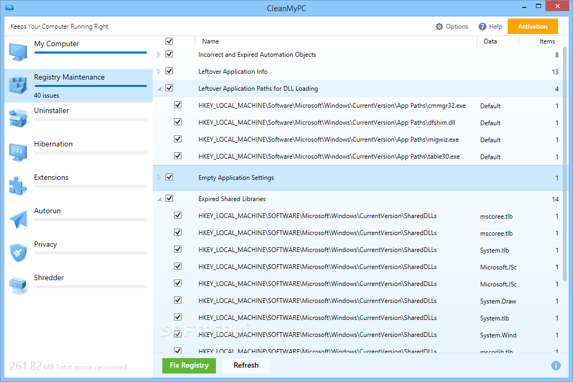Expand Empty Application Settings group
573x382 pixels.
point(159,177)
